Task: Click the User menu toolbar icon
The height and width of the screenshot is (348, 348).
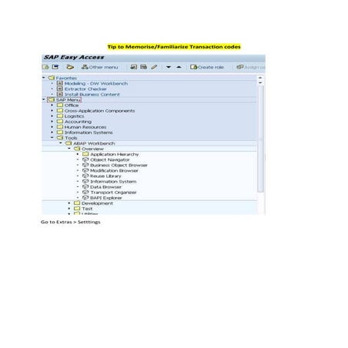Action: point(45,67)
